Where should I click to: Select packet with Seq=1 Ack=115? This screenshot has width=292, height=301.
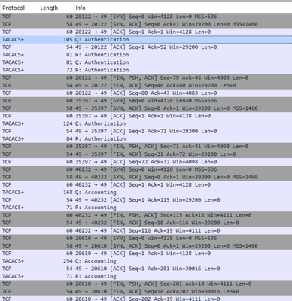tap(146, 200)
